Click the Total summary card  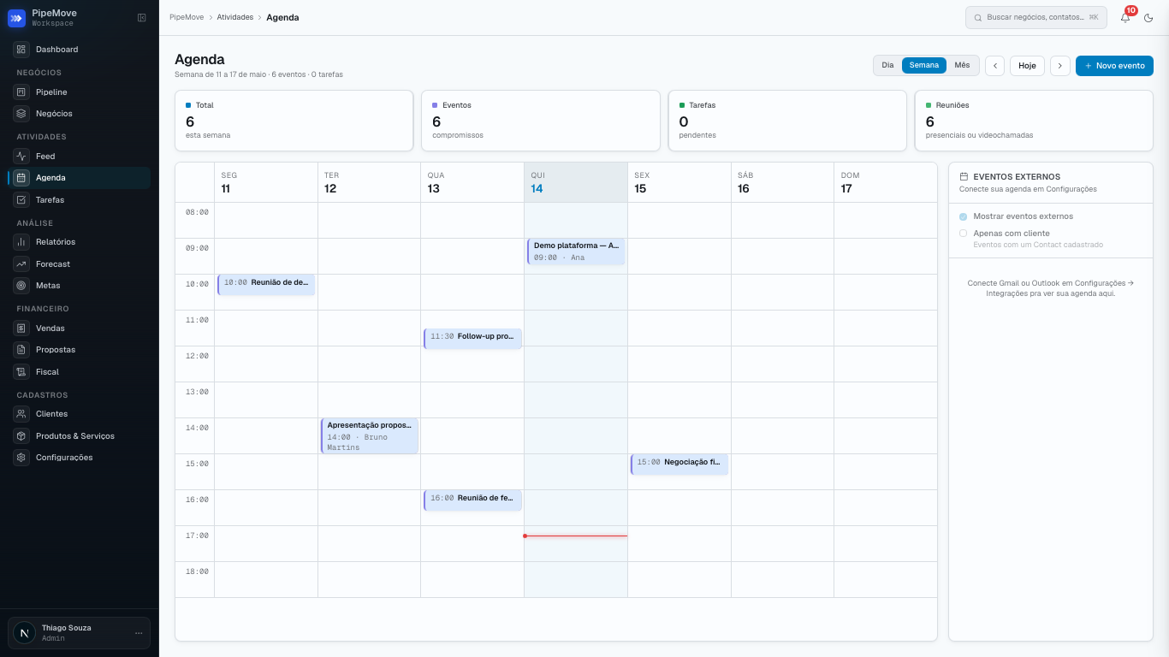click(294, 121)
